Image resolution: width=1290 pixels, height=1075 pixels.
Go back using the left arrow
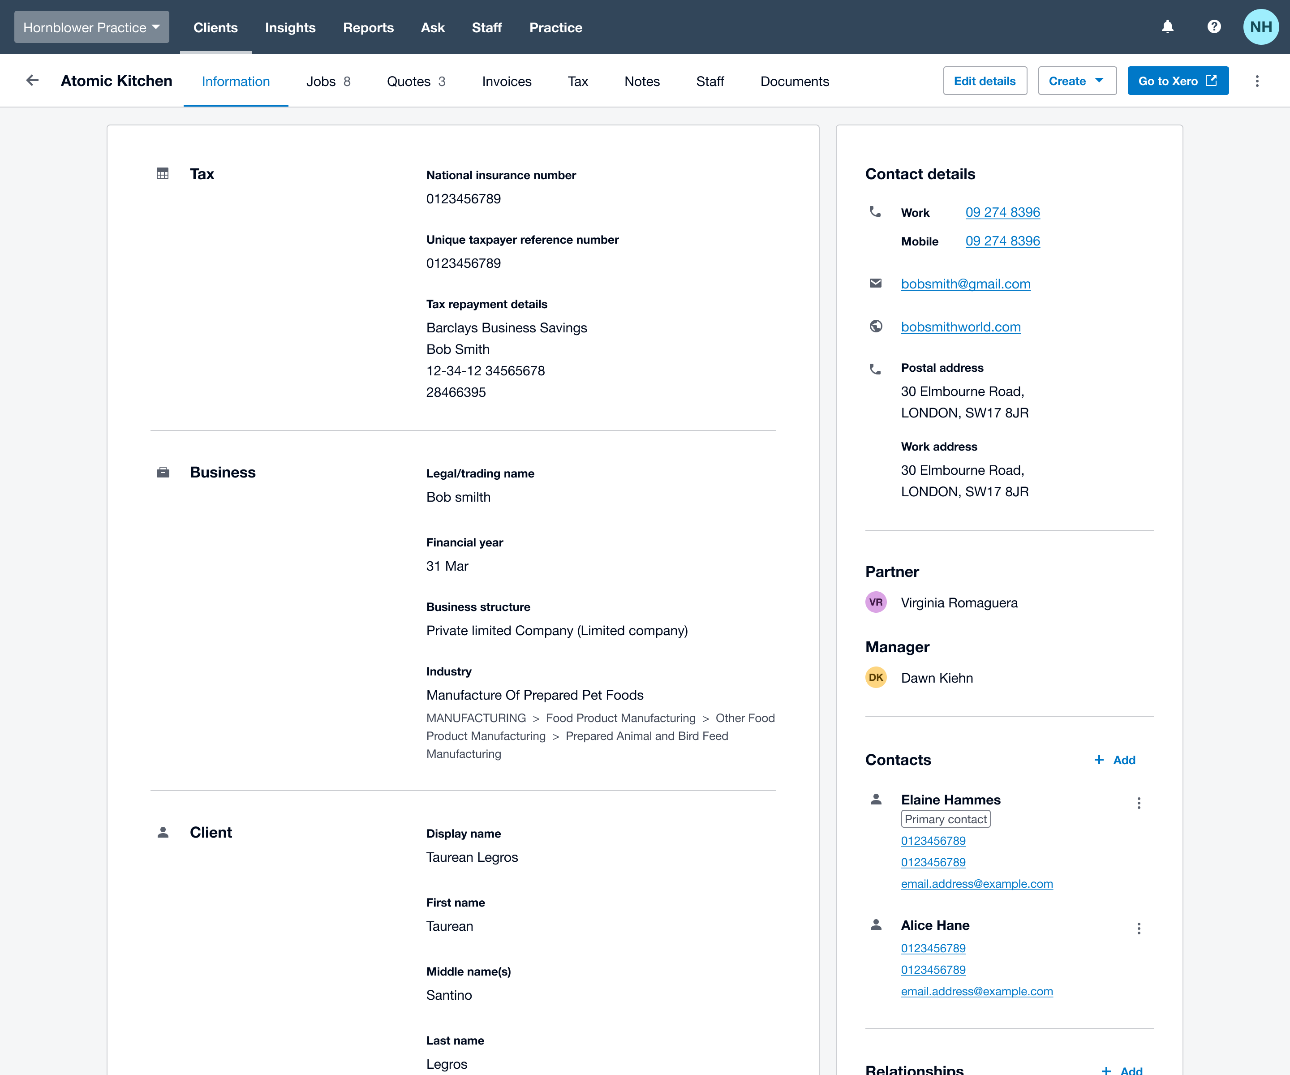coord(33,81)
